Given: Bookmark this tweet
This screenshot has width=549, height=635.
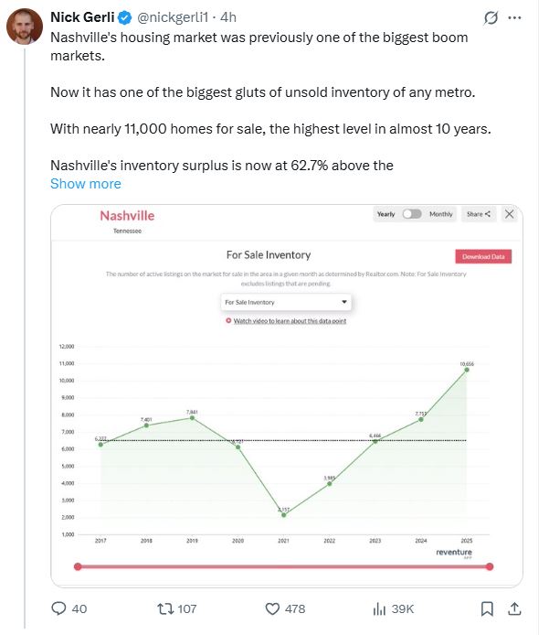Looking at the screenshot, I should click(x=487, y=608).
